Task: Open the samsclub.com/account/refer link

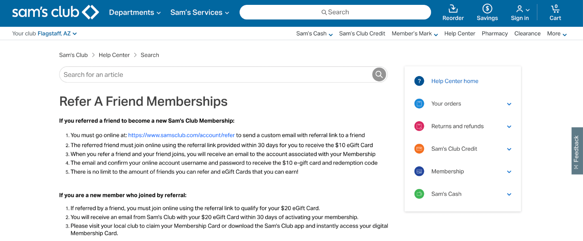Action: [181, 135]
